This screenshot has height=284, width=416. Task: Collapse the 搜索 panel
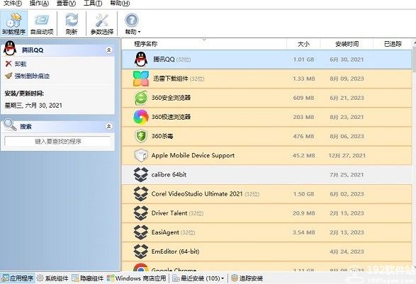point(108,127)
